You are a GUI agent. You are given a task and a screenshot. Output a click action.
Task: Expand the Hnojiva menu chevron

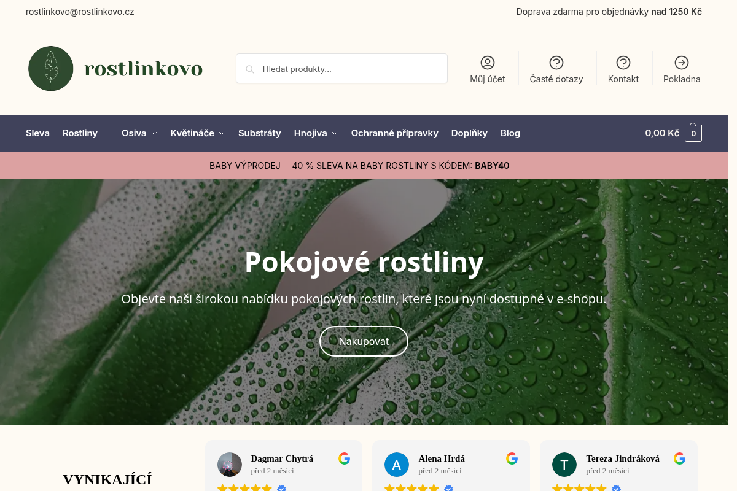click(335, 133)
